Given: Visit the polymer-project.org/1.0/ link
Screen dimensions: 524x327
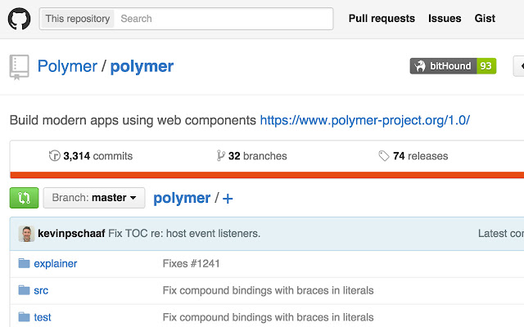Looking at the screenshot, I should (365, 120).
